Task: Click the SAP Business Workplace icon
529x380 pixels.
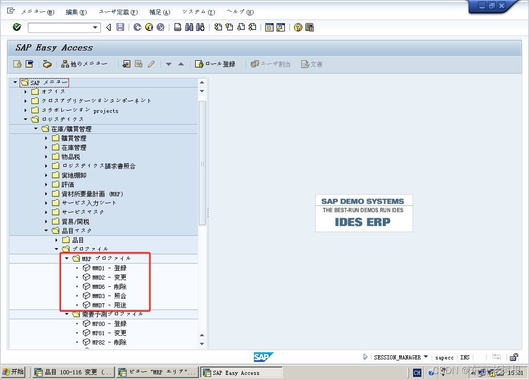Action: point(47,64)
